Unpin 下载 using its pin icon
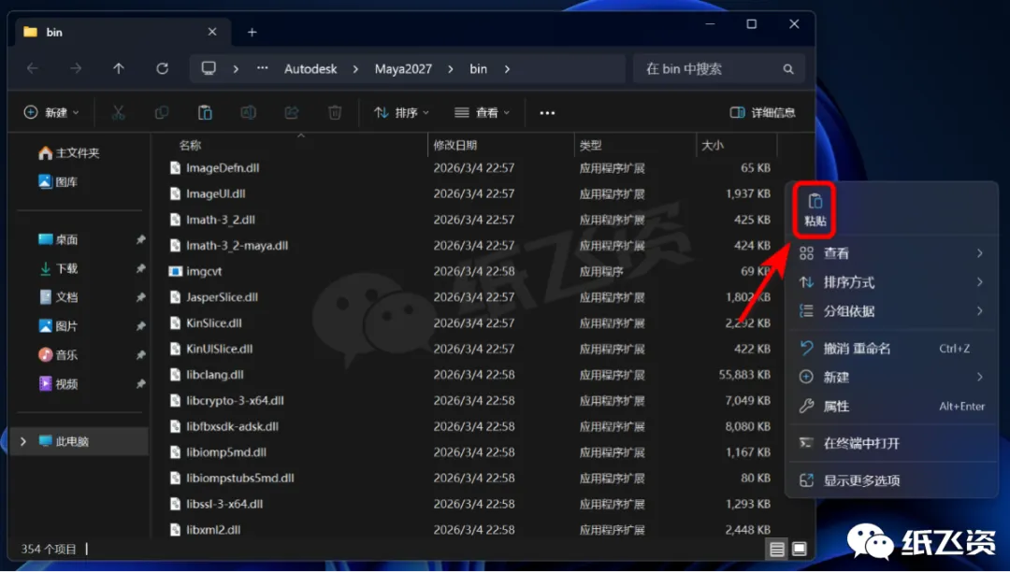1010x572 pixels. click(140, 268)
